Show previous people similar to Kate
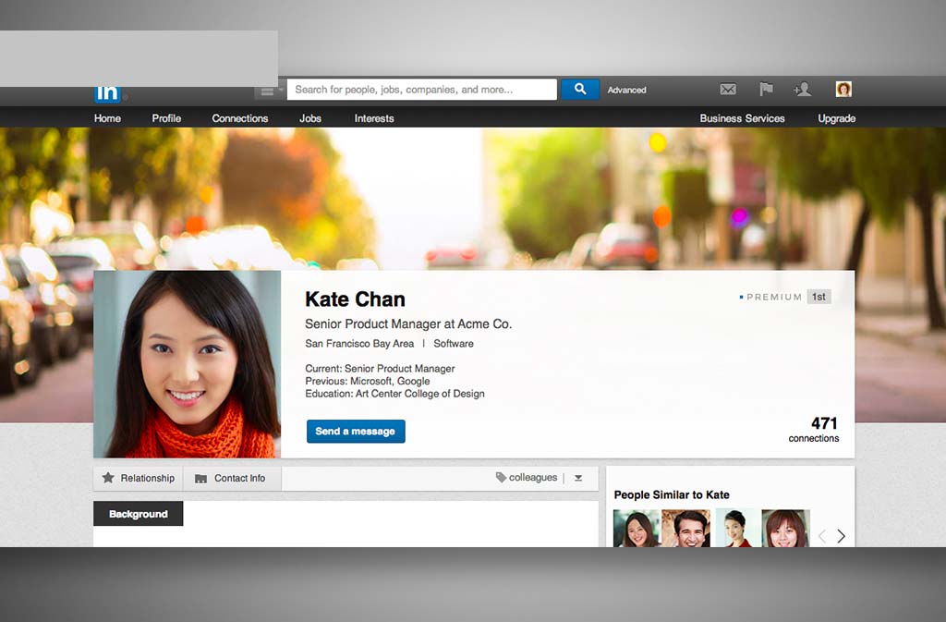The height and width of the screenshot is (622, 946). [821, 536]
